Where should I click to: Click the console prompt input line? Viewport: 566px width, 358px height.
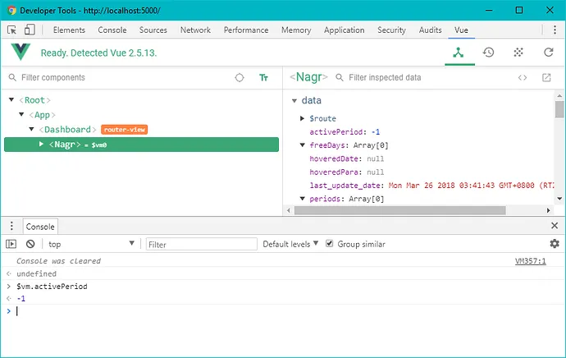coord(289,311)
